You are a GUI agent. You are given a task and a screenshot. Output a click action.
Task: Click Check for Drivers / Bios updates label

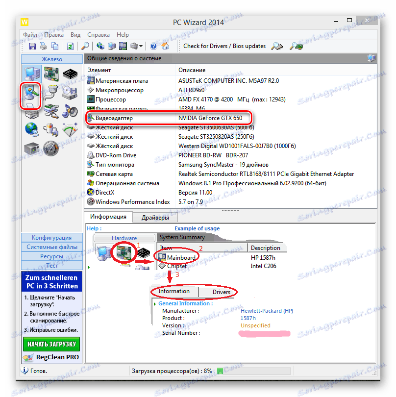tap(224, 46)
